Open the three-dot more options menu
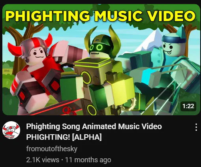201x167 pixels. (196, 127)
